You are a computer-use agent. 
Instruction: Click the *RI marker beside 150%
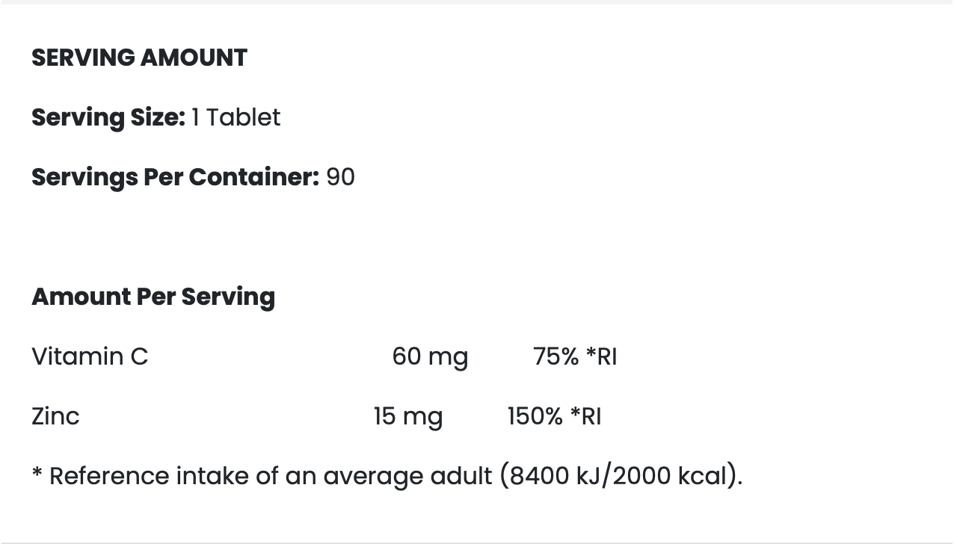tap(586, 416)
